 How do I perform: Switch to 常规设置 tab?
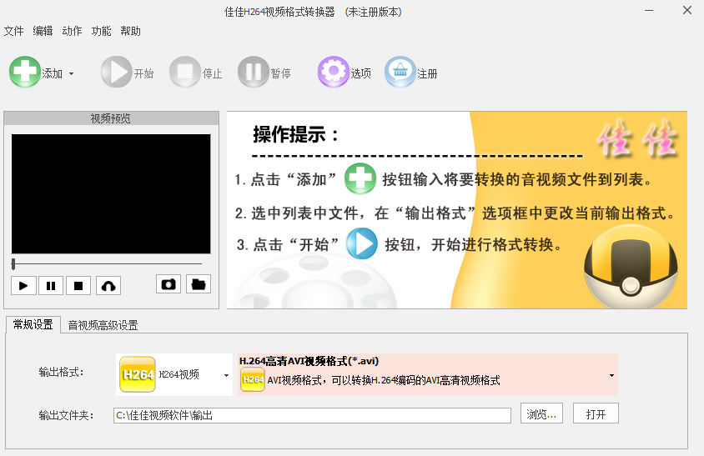[x=33, y=324]
